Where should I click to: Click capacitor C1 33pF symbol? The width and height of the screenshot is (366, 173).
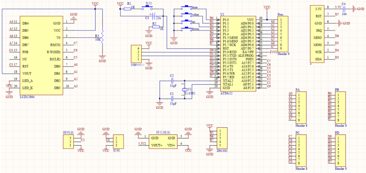[x=172, y=99]
